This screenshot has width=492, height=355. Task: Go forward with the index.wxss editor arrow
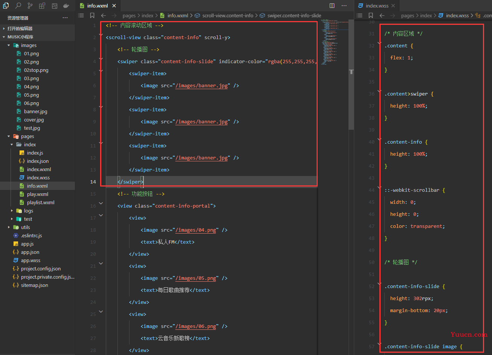click(393, 15)
